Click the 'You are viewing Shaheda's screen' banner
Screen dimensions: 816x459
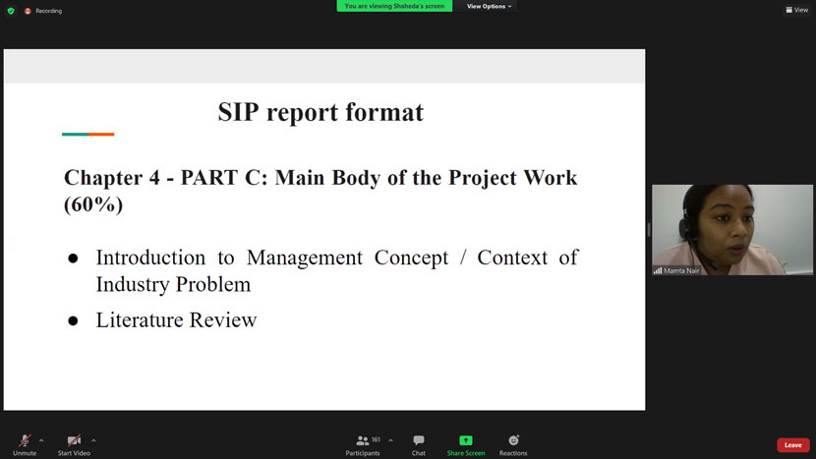click(x=394, y=6)
